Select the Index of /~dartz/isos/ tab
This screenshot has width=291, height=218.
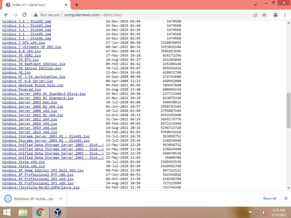(x=36, y=5)
